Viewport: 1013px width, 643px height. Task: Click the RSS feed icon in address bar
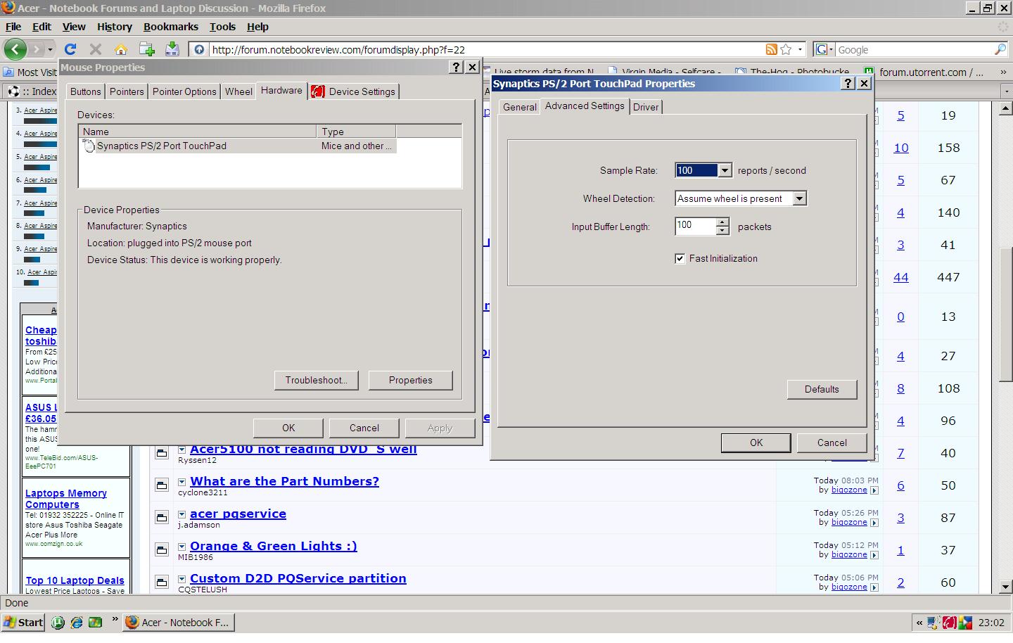[x=772, y=49]
